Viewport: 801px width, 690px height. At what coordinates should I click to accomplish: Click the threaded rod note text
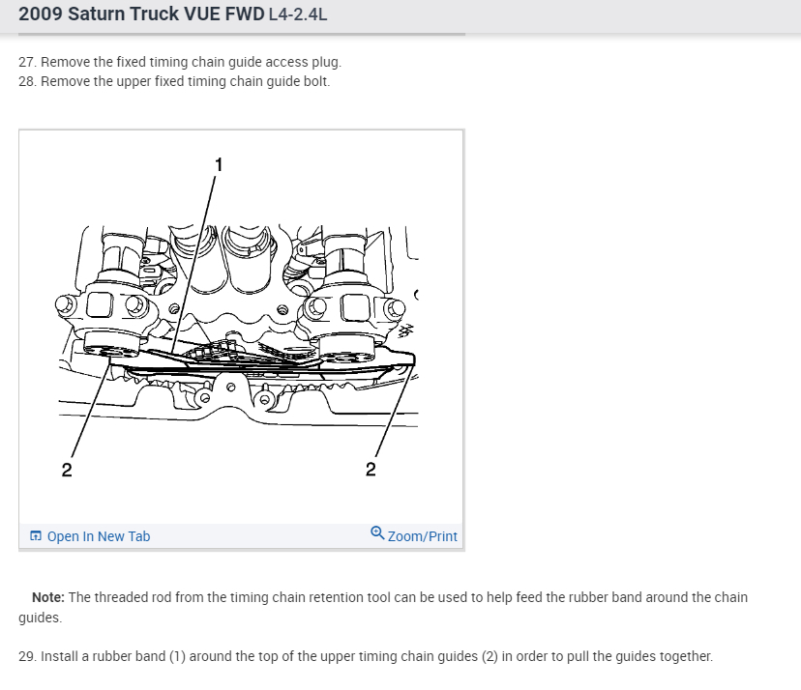tap(383, 607)
